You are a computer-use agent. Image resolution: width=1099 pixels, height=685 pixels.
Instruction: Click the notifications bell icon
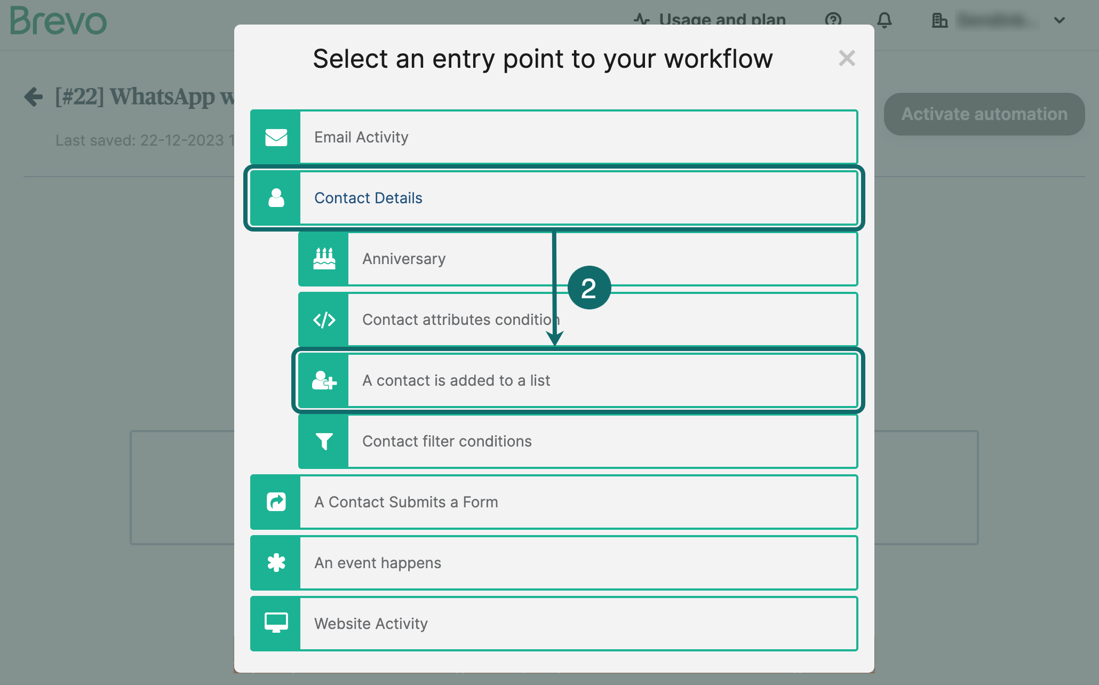885,21
